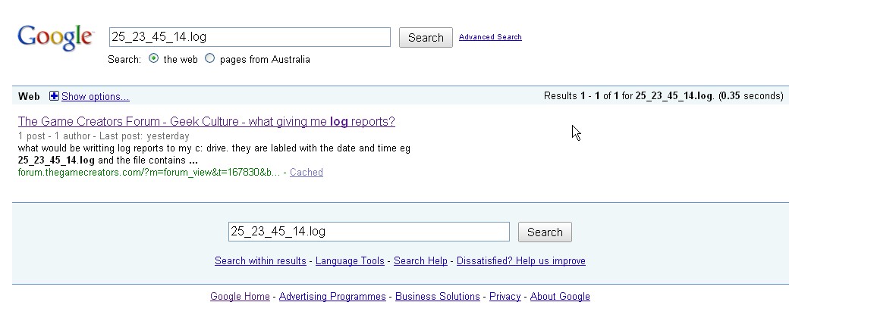Screen dimensions: 874x324
Task: Focus the bottom search input field
Action: pyautogui.click(x=369, y=232)
